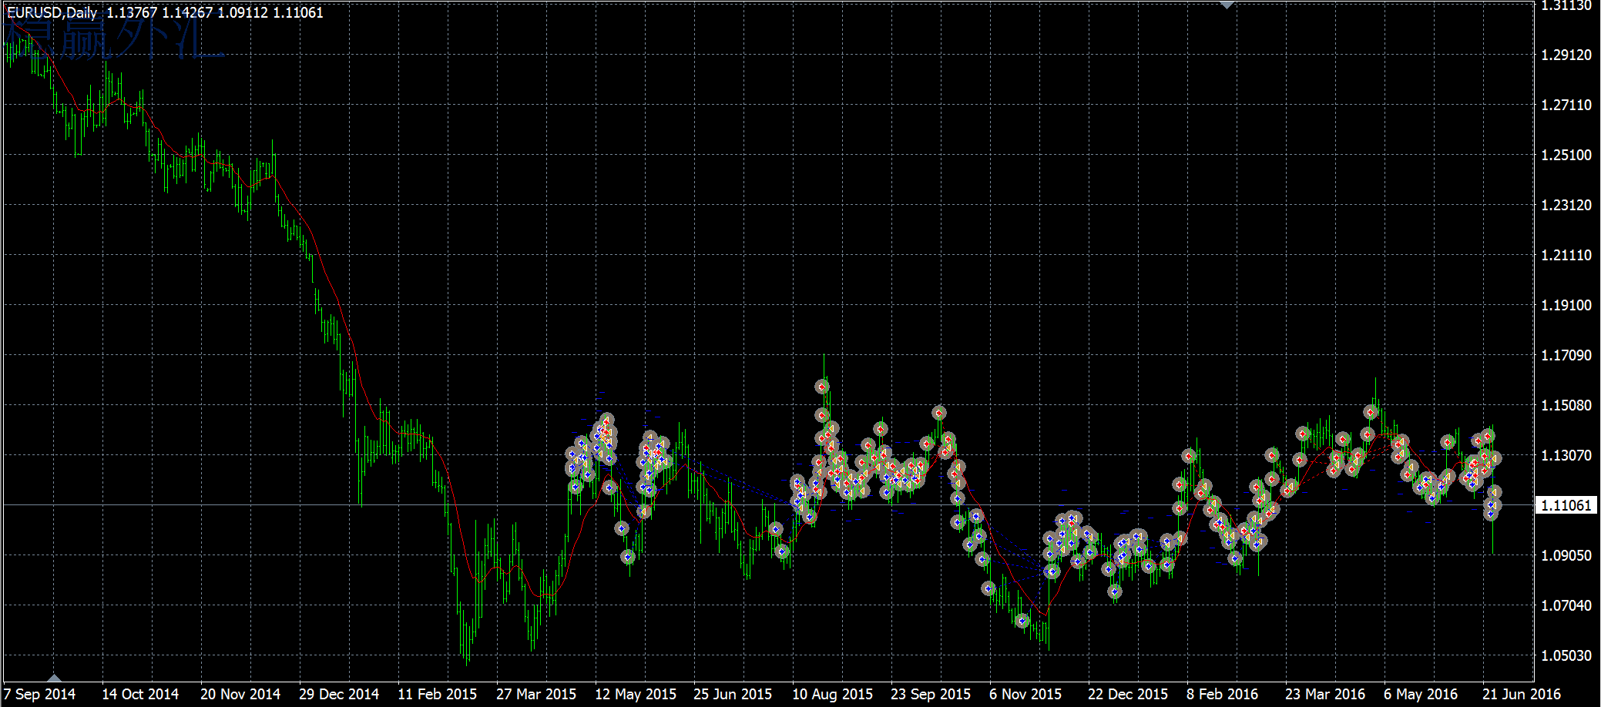1601x707 pixels.
Task: Click the 25 Jun 2015 date label
Action: point(733,694)
